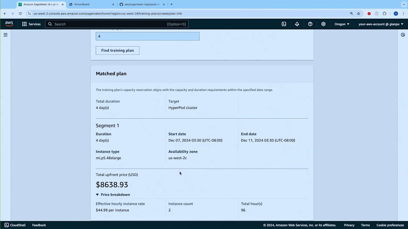Open the notifications bell
Viewport: 408px width, 229px height.
pyautogui.click(x=297, y=24)
